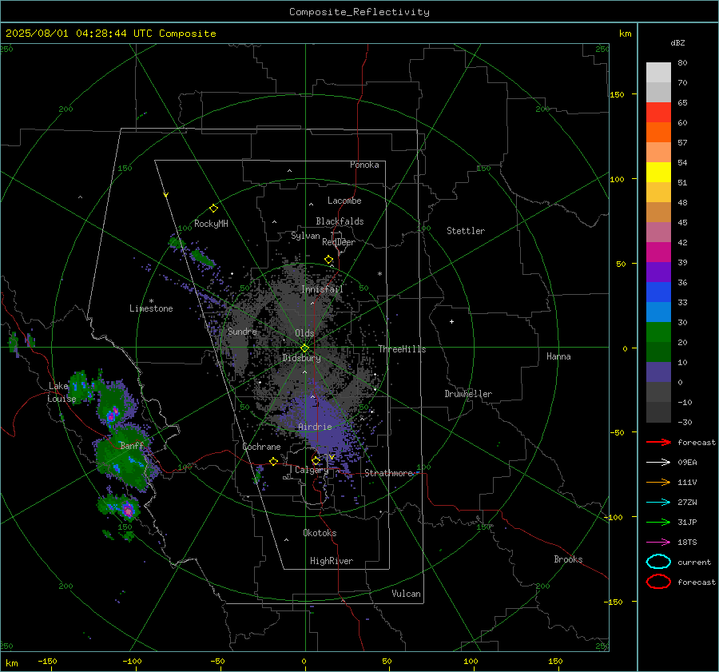719x672 pixels.
Task: Click the RedDeer city label
Action: [x=339, y=242]
